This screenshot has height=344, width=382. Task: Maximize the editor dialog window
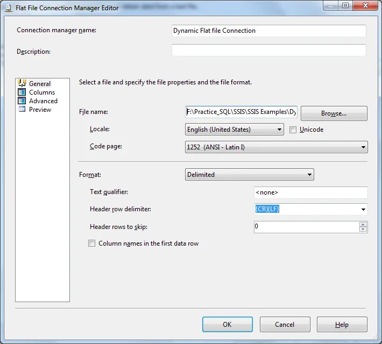point(345,5)
